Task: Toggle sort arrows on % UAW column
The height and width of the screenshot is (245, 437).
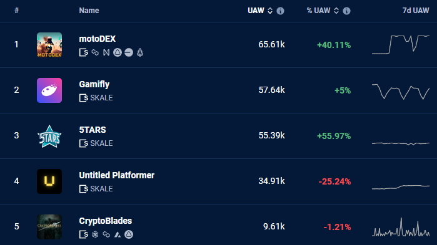Action: click(336, 11)
